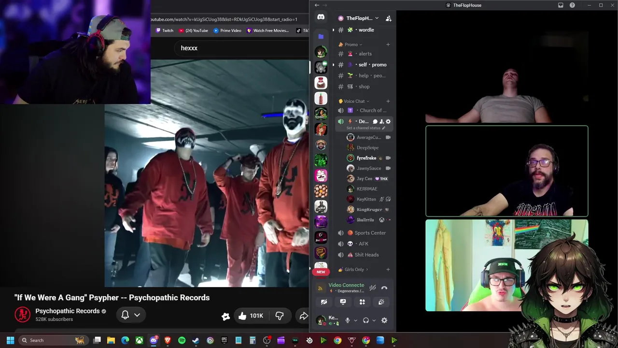Turn camera on or off in Discord
This screenshot has height=348, width=618.
[x=324, y=302]
